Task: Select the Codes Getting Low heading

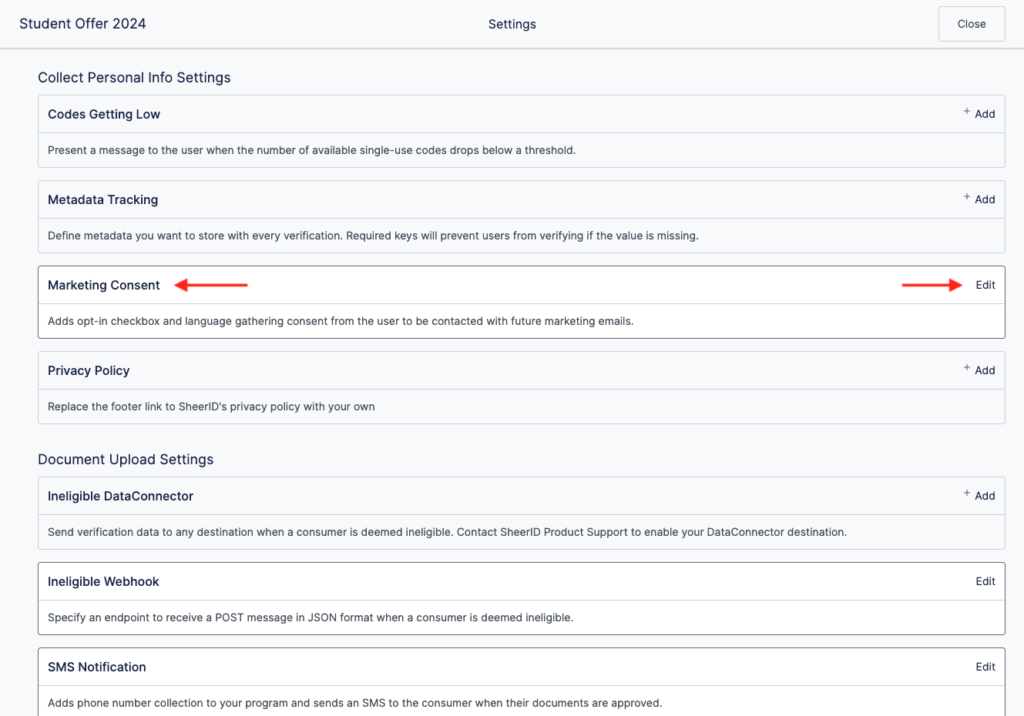Action: tap(104, 114)
